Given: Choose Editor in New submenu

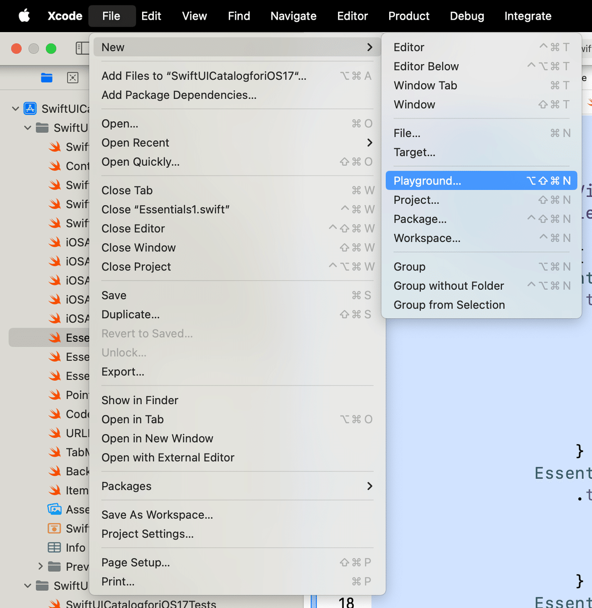Looking at the screenshot, I should click(x=481, y=47).
